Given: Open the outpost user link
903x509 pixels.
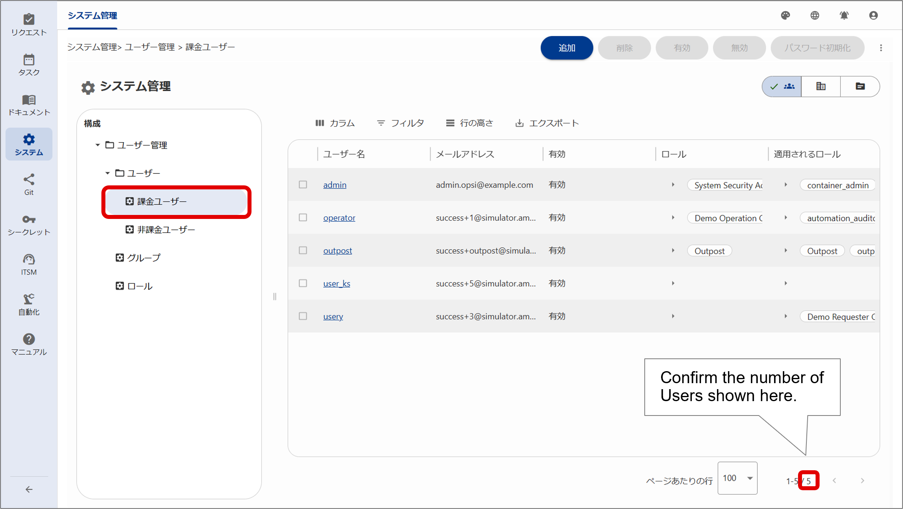Looking at the screenshot, I should pos(337,251).
